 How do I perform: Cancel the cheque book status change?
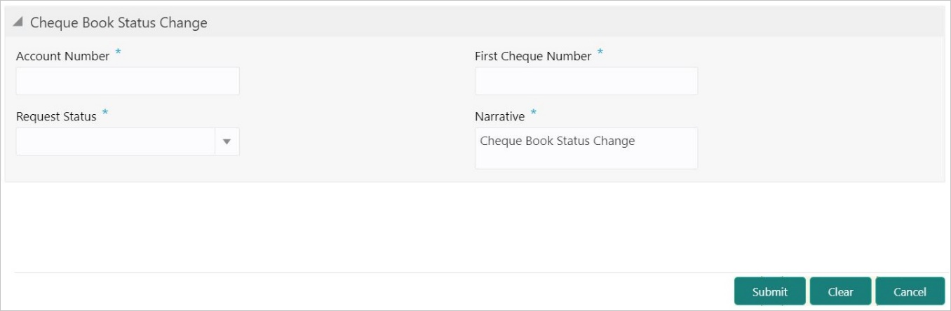[x=910, y=292]
